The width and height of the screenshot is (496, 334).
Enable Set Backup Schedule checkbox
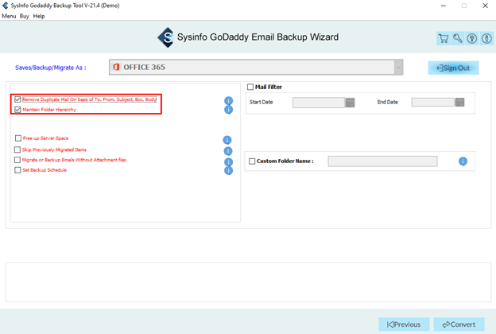coord(17,170)
